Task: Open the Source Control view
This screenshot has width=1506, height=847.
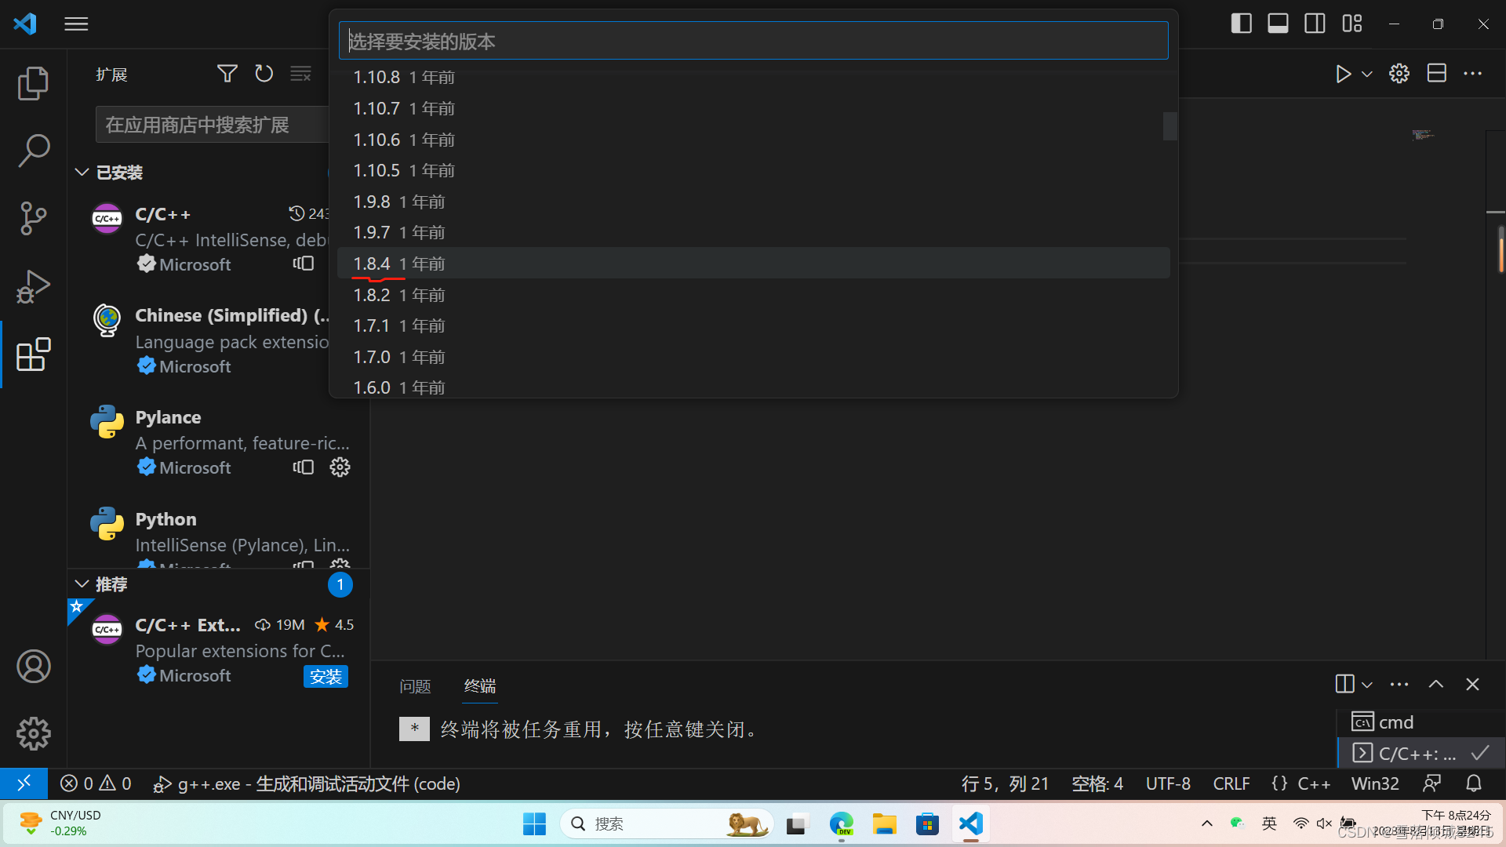Action: coord(33,218)
